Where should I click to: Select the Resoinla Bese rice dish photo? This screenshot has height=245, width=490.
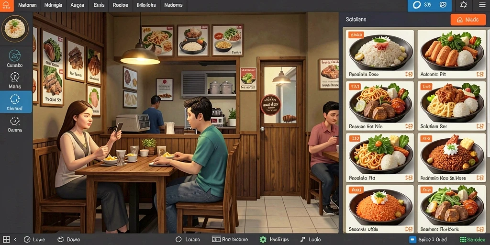pos(379,52)
